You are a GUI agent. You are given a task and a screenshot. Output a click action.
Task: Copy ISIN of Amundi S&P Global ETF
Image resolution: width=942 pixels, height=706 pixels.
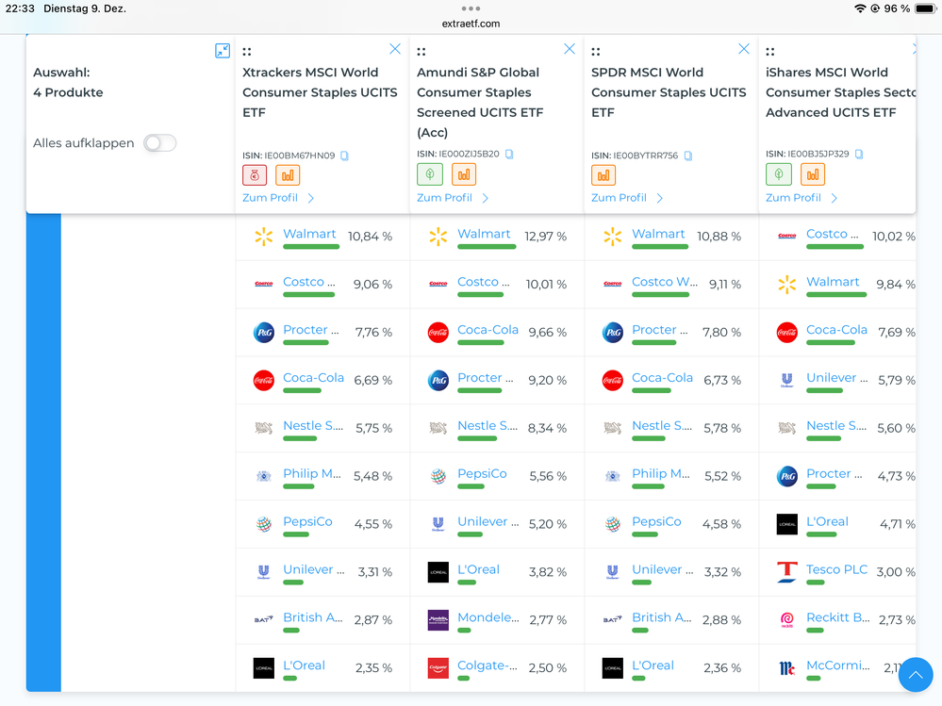coord(509,154)
